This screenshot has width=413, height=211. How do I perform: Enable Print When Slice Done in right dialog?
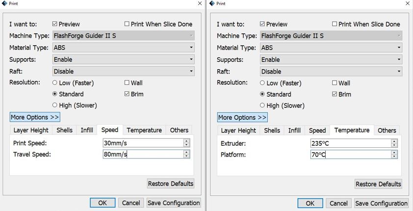pyautogui.click(x=335, y=24)
